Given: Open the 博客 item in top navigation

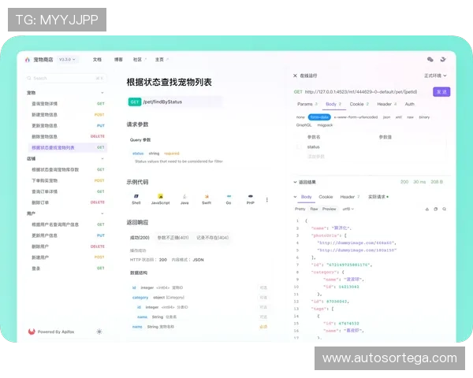Looking at the screenshot, I should 118,60.
